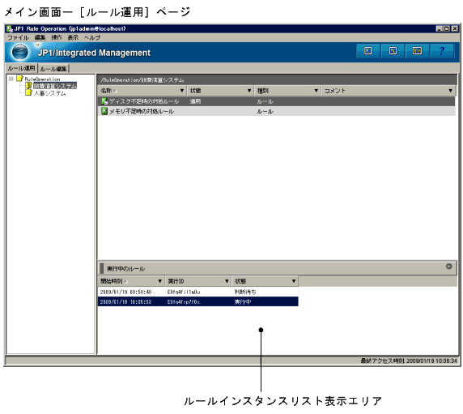
Task: Click ルール type cell in the memory rule row
Action: [265, 112]
